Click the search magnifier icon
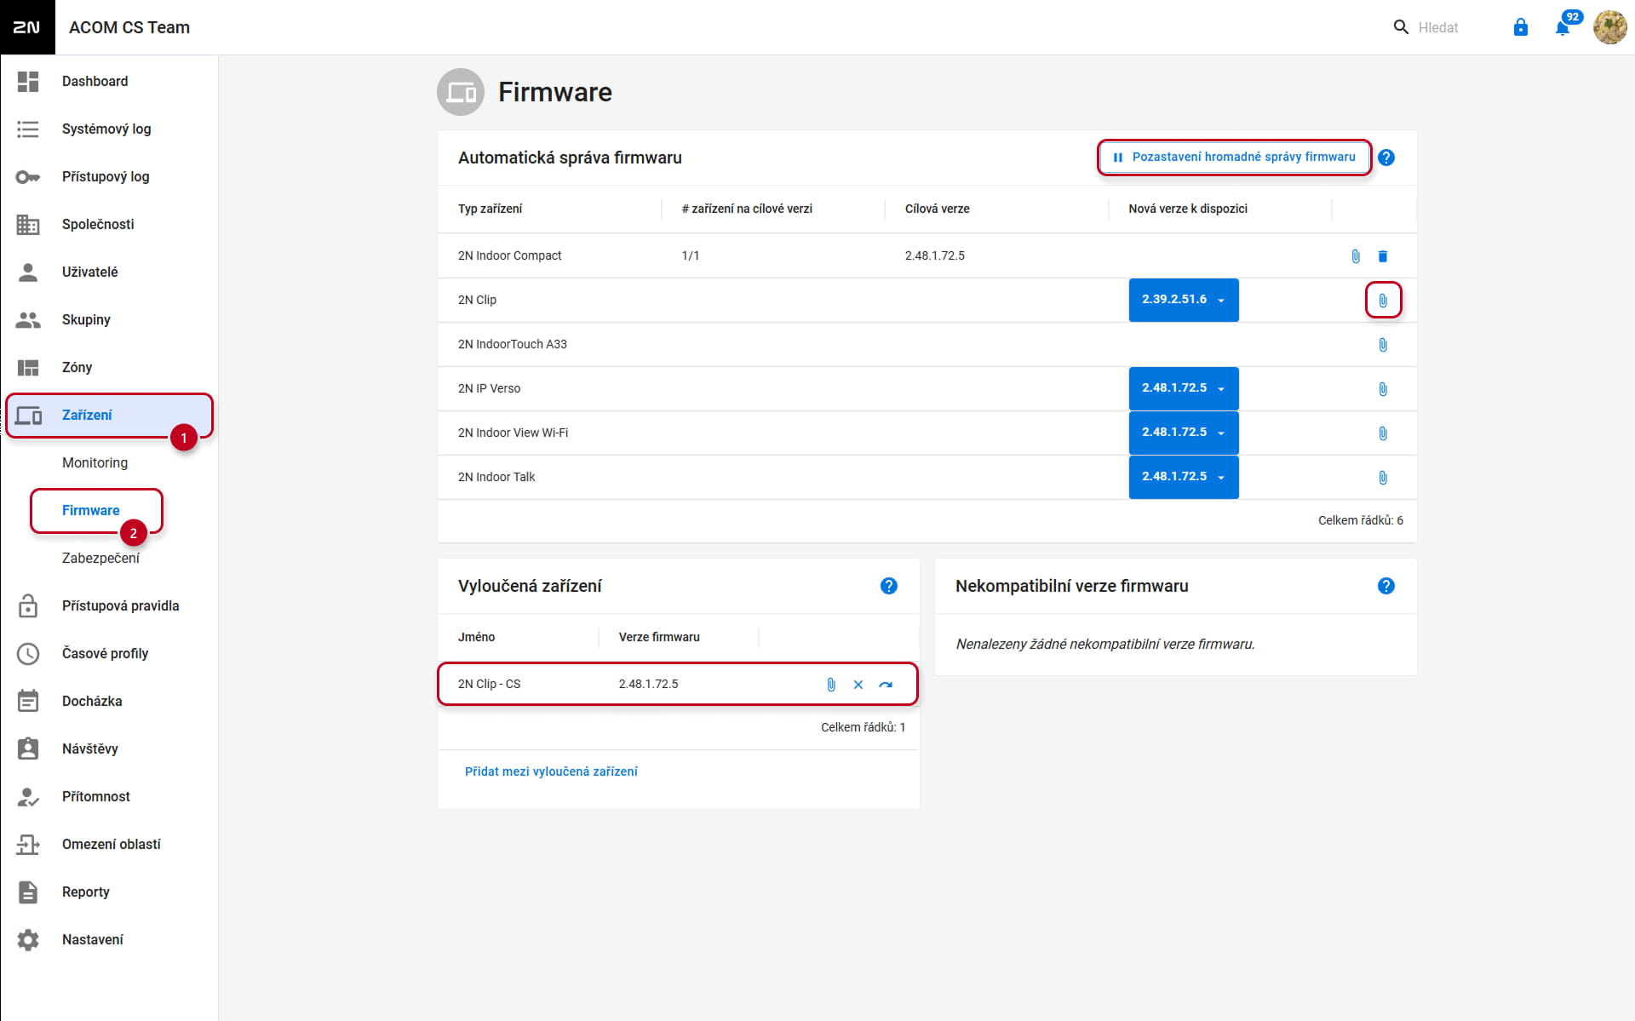Viewport: 1635px width, 1021px height. 1401,27
